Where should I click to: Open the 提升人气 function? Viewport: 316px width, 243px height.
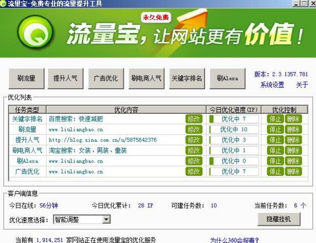click(x=65, y=78)
